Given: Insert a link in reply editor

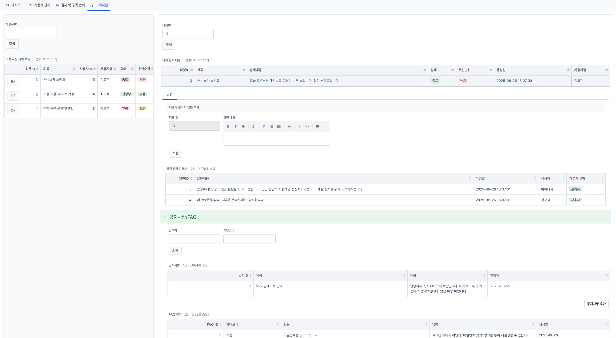Looking at the screenshot, I should pyautogui.click(x=253, y=126).
